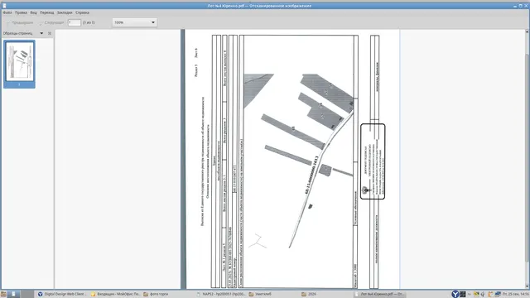
Task: Go to the next page (Следующая)
Action: coord(51,22)
